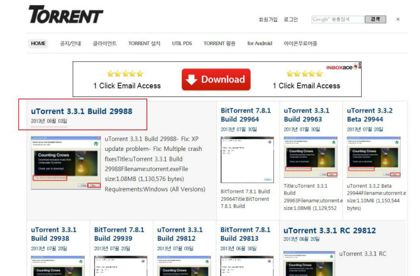Open the BitTorrent 7.8.1 Build 29964 thumbnail
Viewport: 420px width, 276px height.
(x=247, y=160)
